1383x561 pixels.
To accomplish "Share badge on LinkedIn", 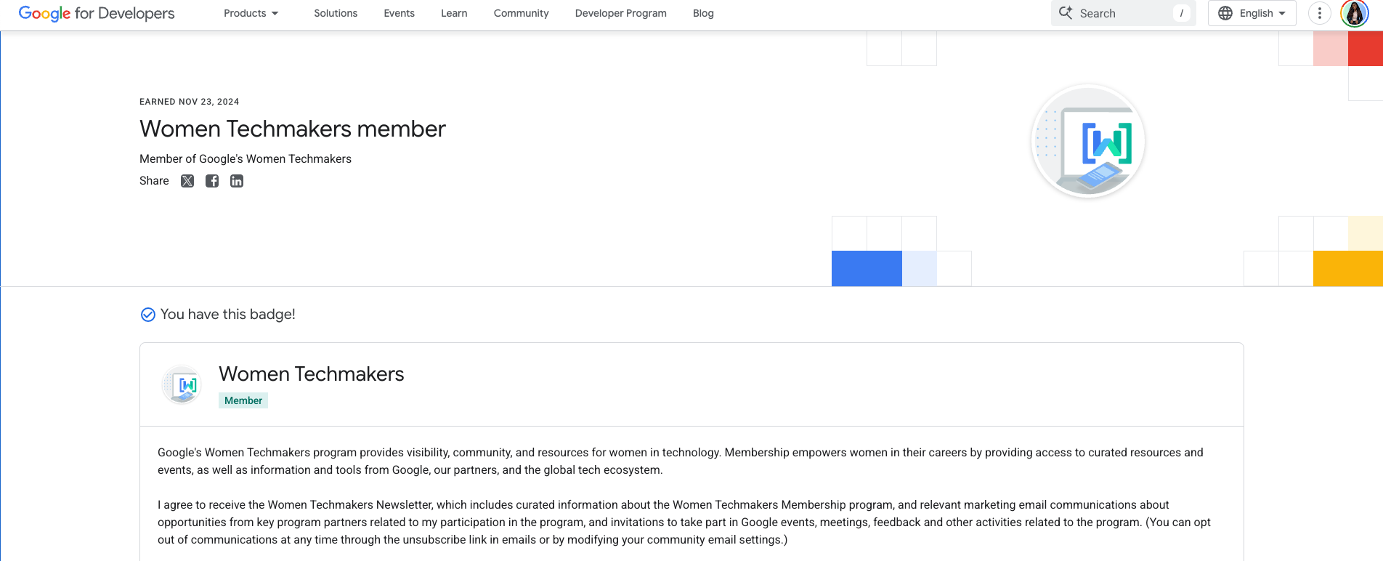I will pyautogui.click(x=237, y=181).
